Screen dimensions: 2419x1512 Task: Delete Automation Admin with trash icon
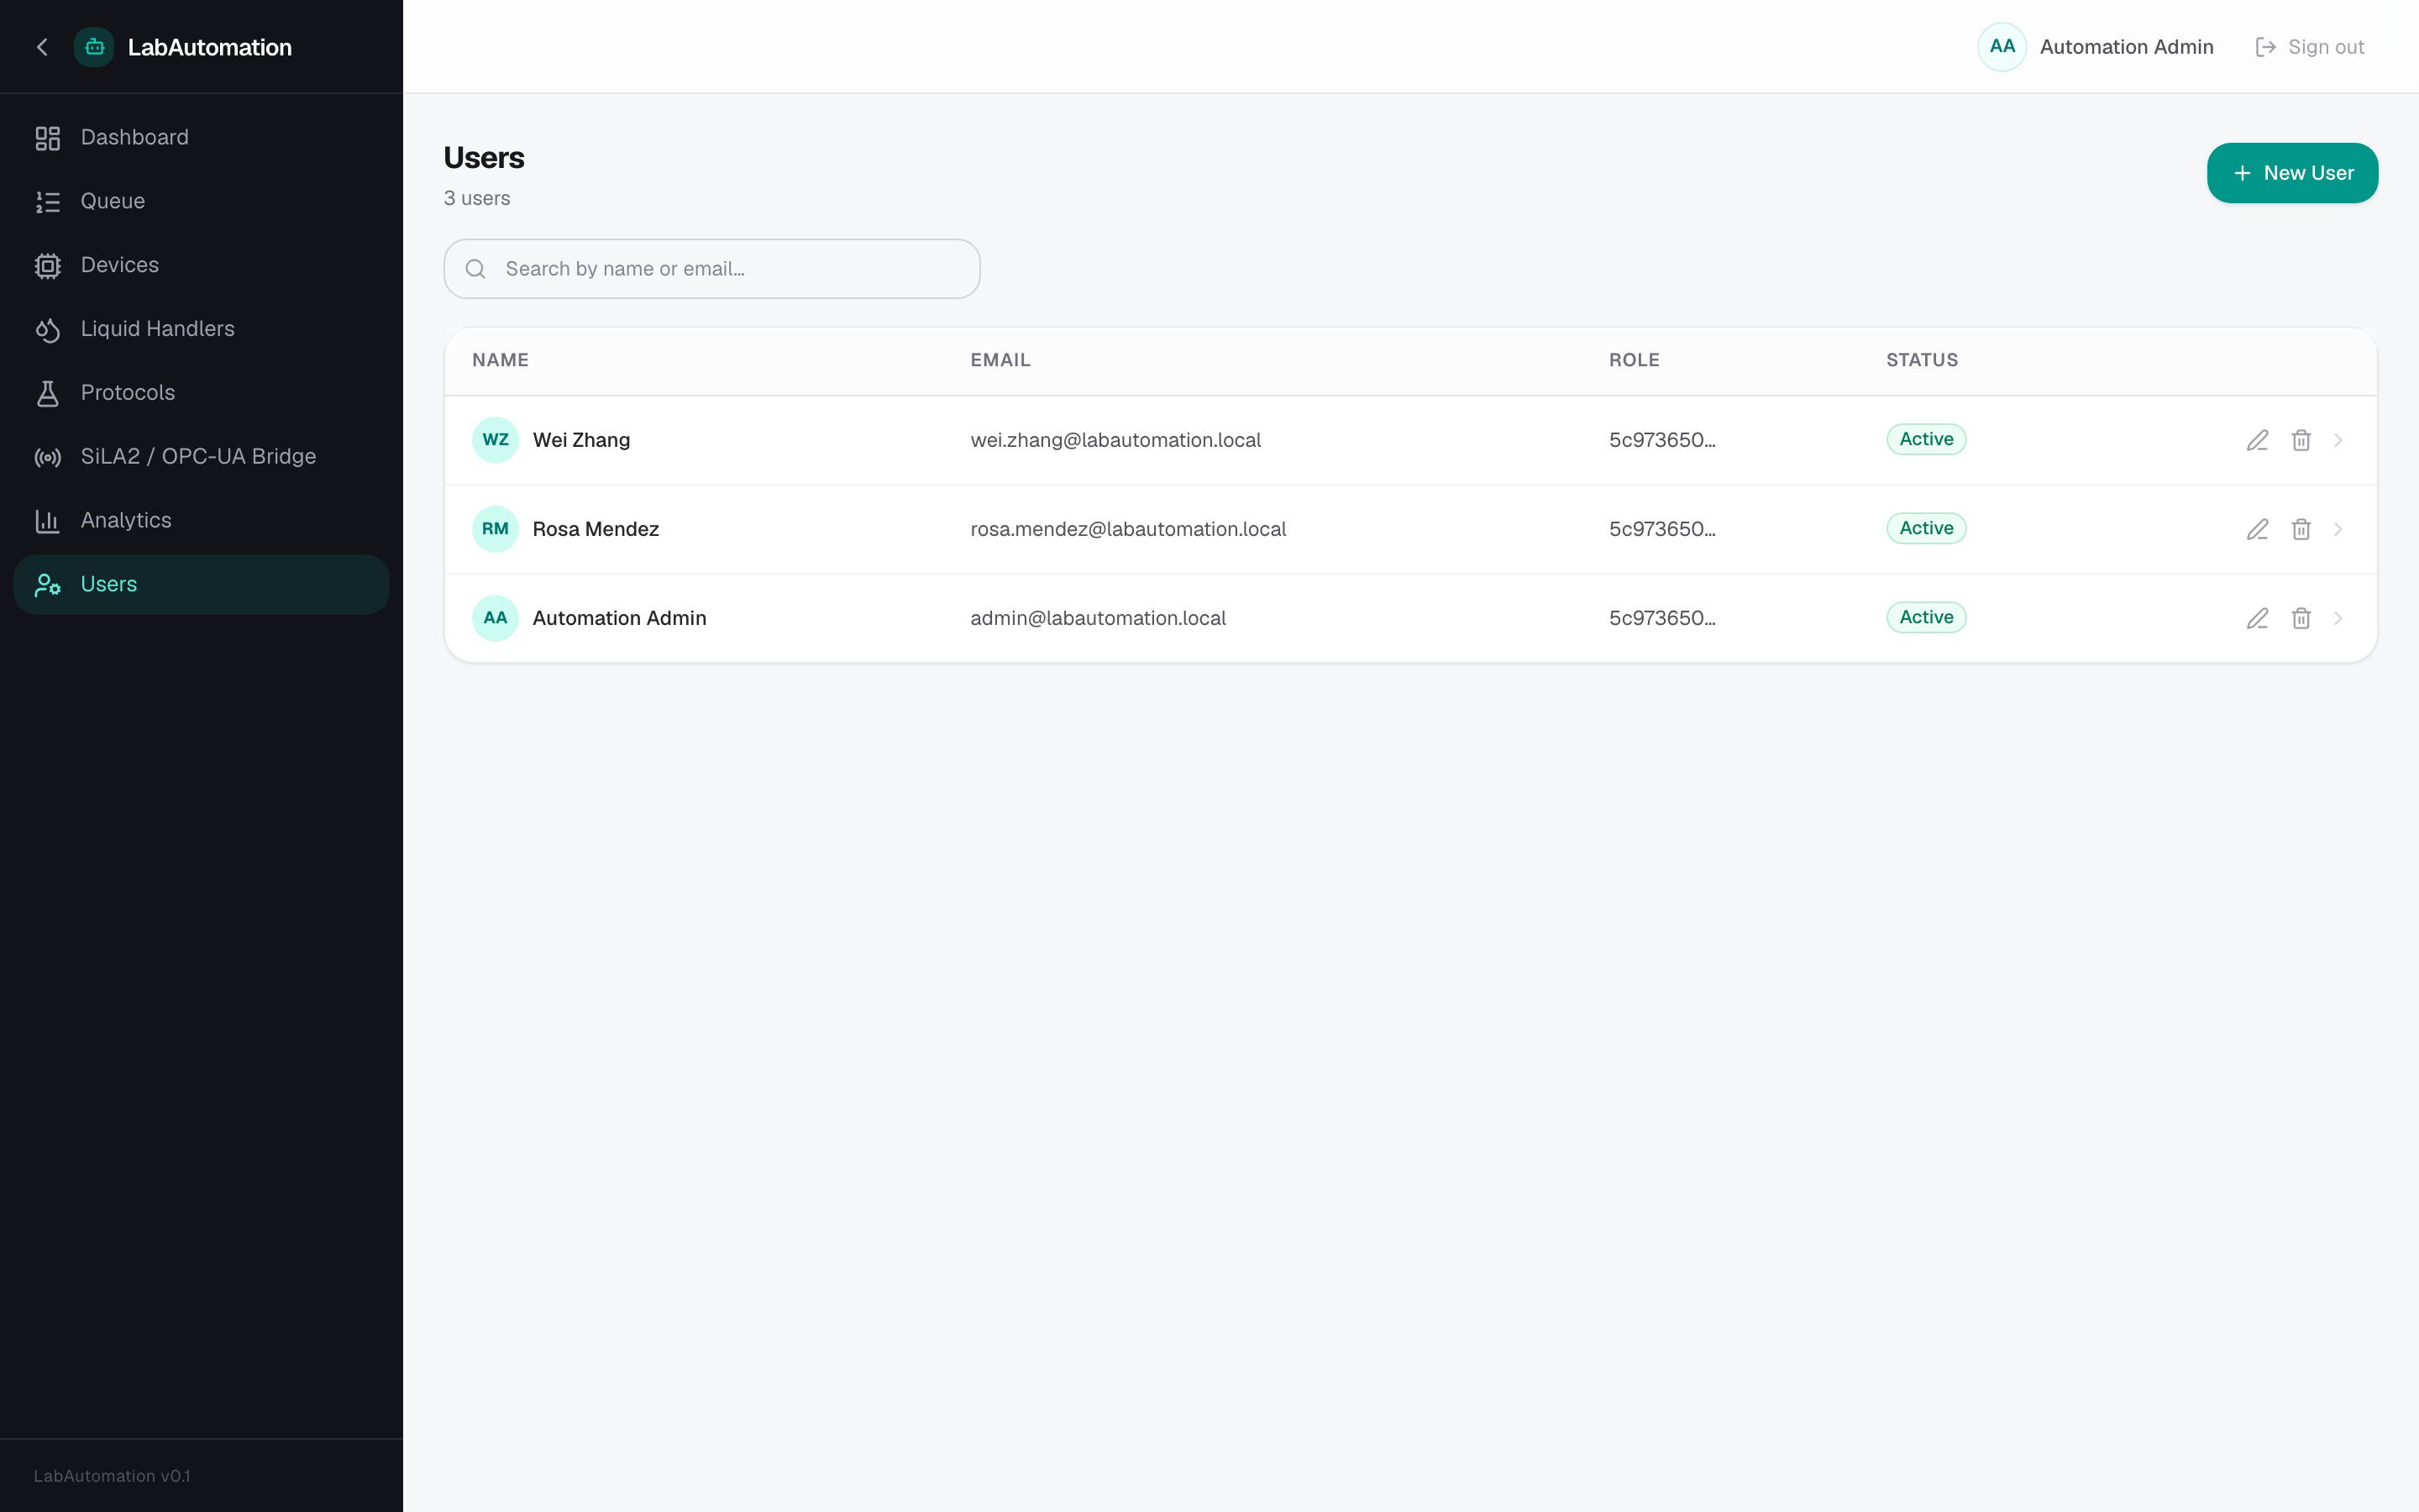(x=2301, y=618)
